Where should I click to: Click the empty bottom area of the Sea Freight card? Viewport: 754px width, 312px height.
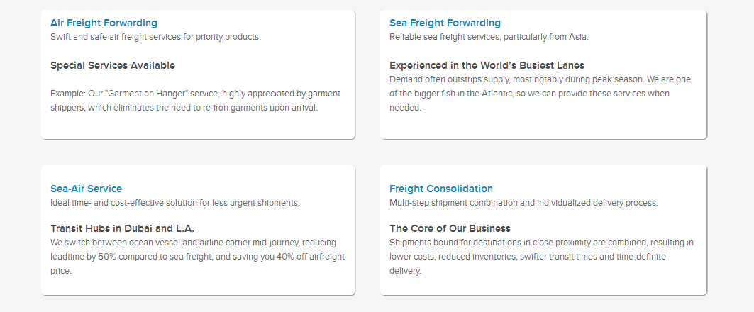point(543,126)
